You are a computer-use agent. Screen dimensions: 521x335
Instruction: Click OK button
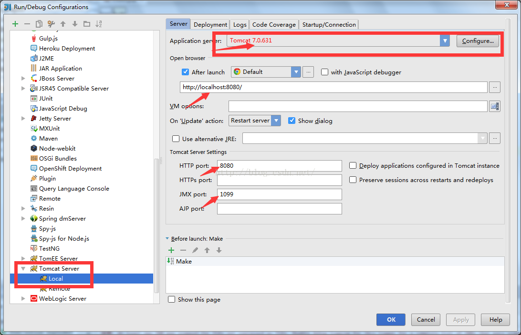(391, 319)
